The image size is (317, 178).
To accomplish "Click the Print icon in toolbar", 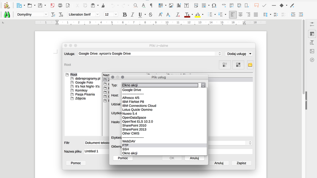I will pyautogui.click(x=60, y=5).
